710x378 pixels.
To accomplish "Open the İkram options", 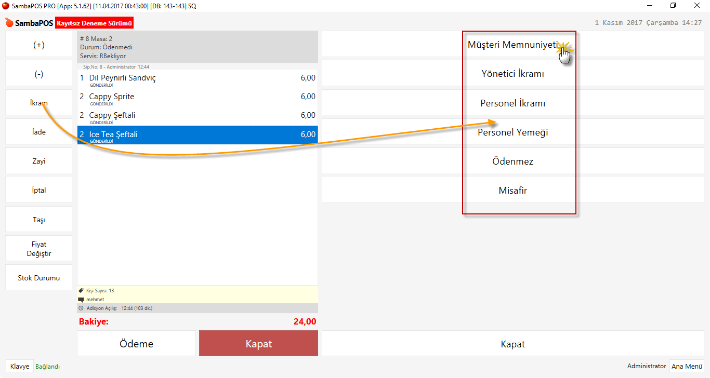I will [39, 103].
